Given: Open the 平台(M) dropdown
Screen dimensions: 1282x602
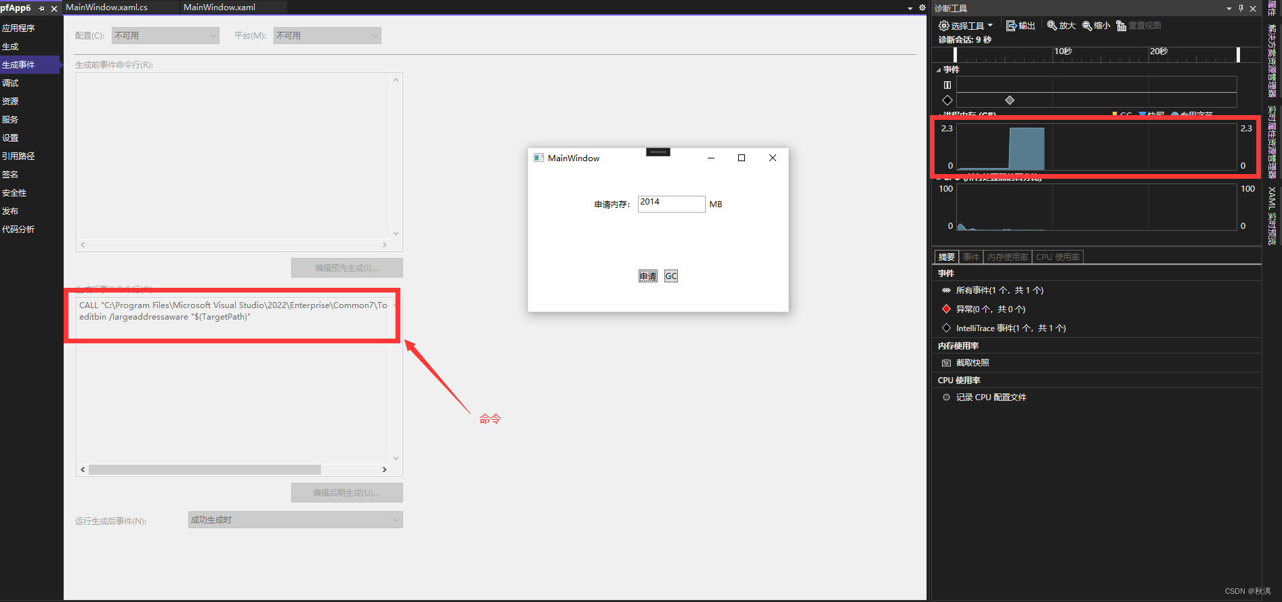Looking at the screenshot, I should [327, 35].
